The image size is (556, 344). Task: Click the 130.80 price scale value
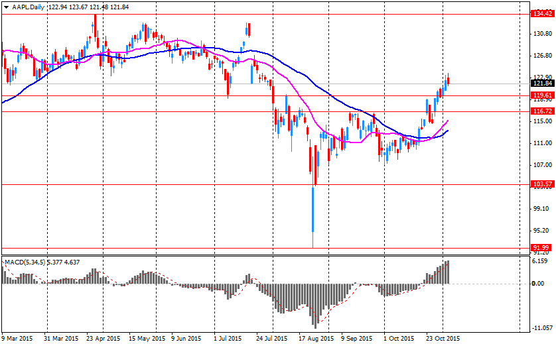pos(543,34)
